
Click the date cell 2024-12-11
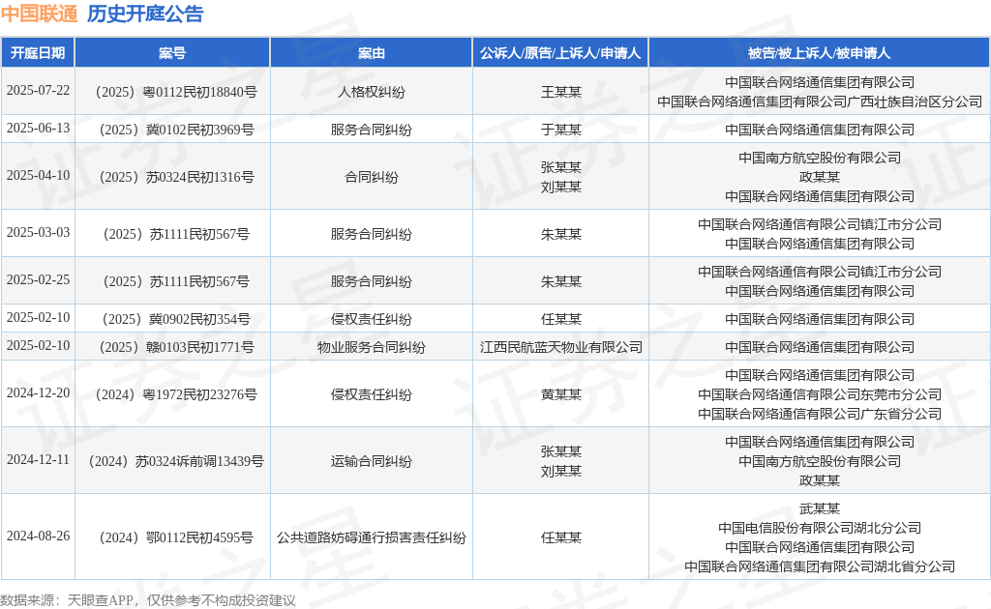tap(38, 460)
